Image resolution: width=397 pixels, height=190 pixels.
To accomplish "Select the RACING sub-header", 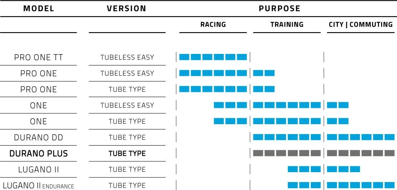I will pos(213,25).
